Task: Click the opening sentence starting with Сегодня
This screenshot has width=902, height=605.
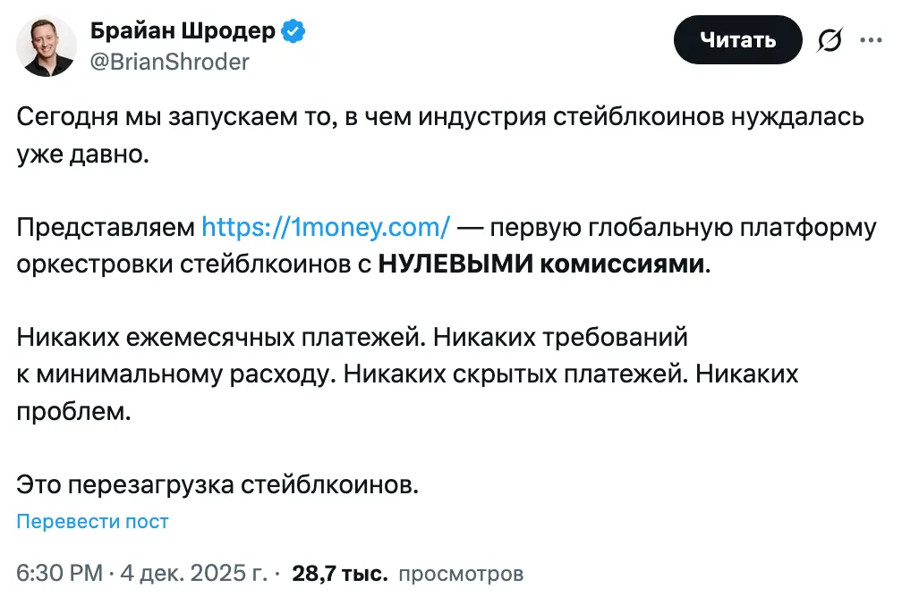Action: pyautogui.click(x=440, y=117)
